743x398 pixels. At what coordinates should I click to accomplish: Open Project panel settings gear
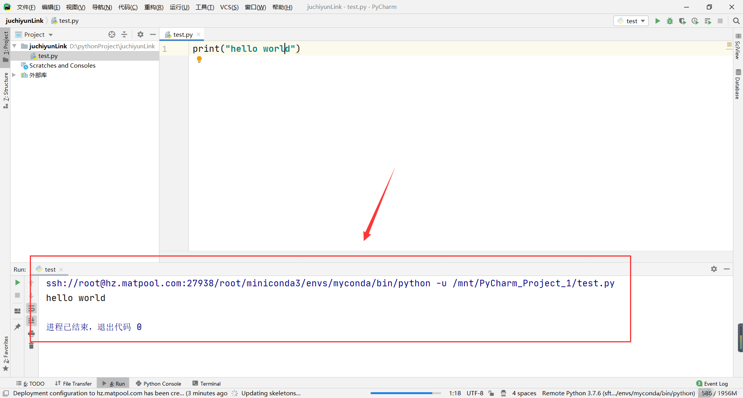140,34
